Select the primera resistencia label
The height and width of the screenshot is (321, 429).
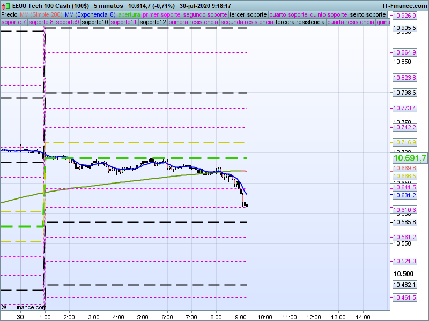point(193,22)
